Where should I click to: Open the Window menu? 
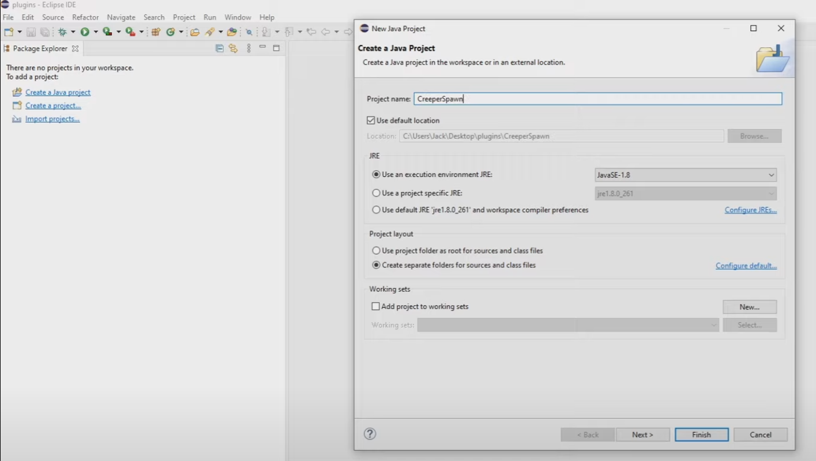coord(238,17)
